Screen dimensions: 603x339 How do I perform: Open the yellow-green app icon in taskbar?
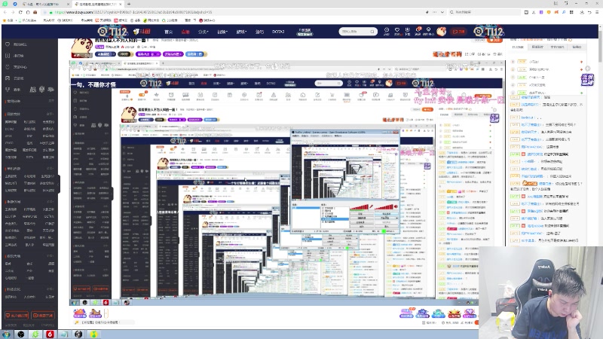(x=93, y=334)
